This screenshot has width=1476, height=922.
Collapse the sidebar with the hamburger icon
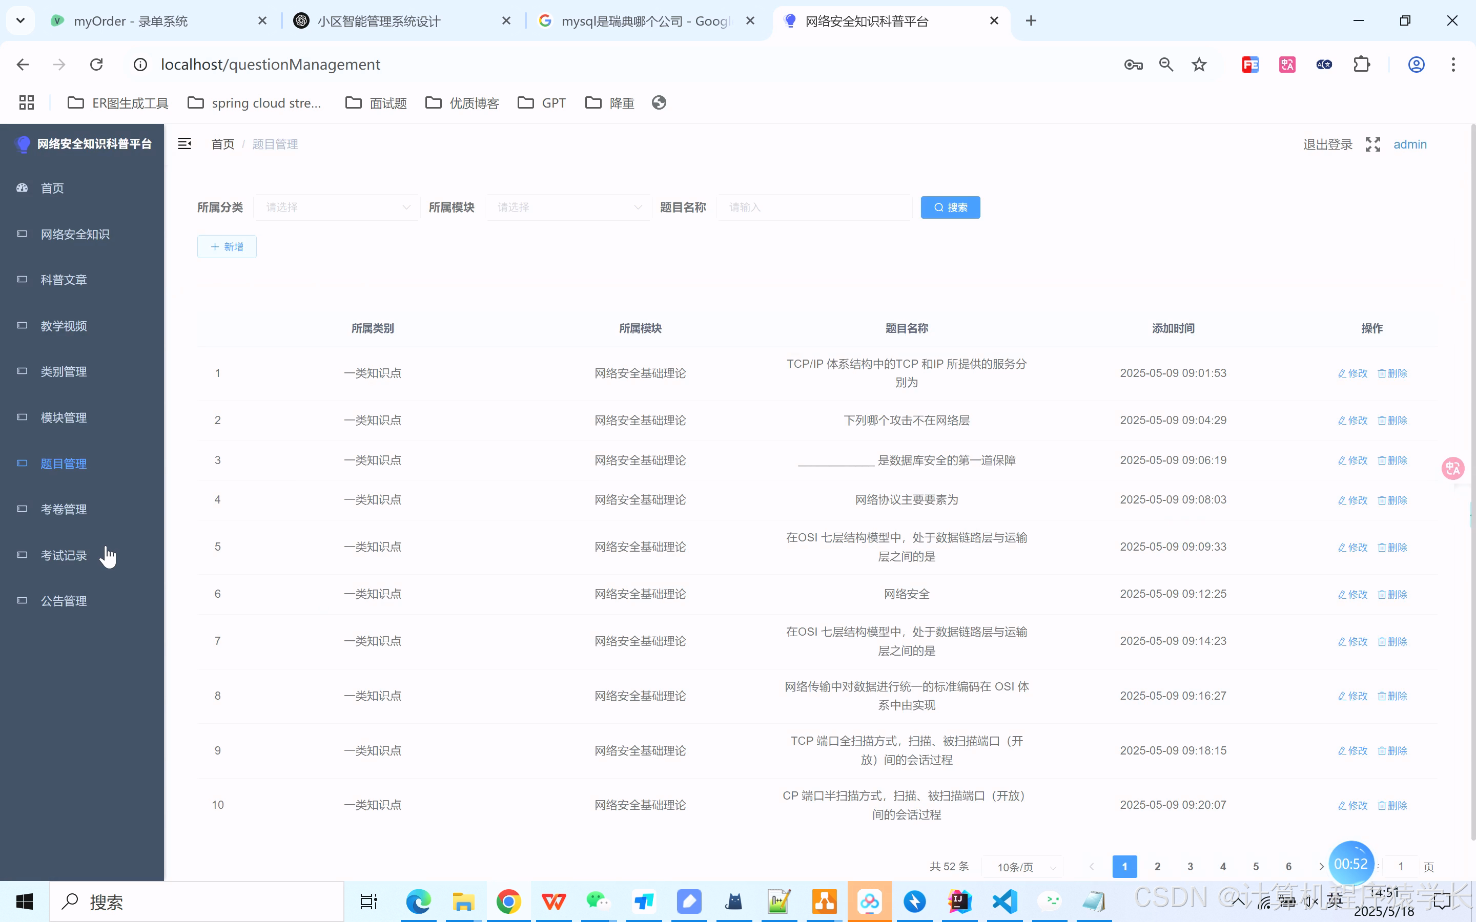[x=185, y=143]
